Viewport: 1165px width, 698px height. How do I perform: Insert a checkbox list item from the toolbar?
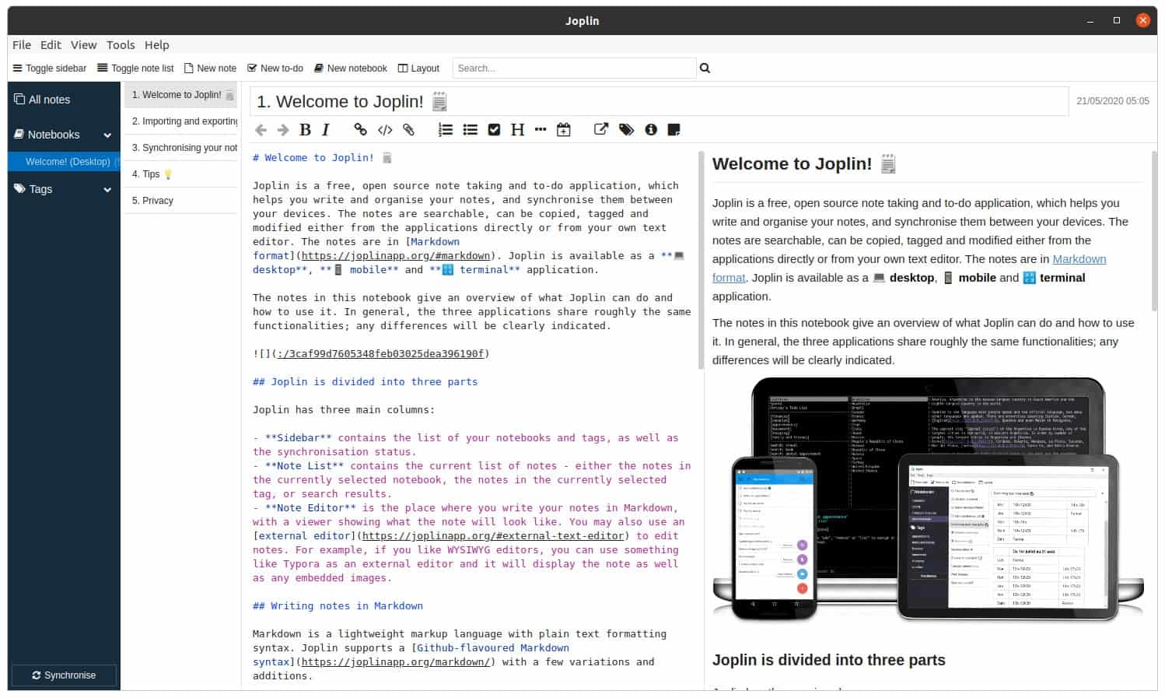(x=494, y=130)
